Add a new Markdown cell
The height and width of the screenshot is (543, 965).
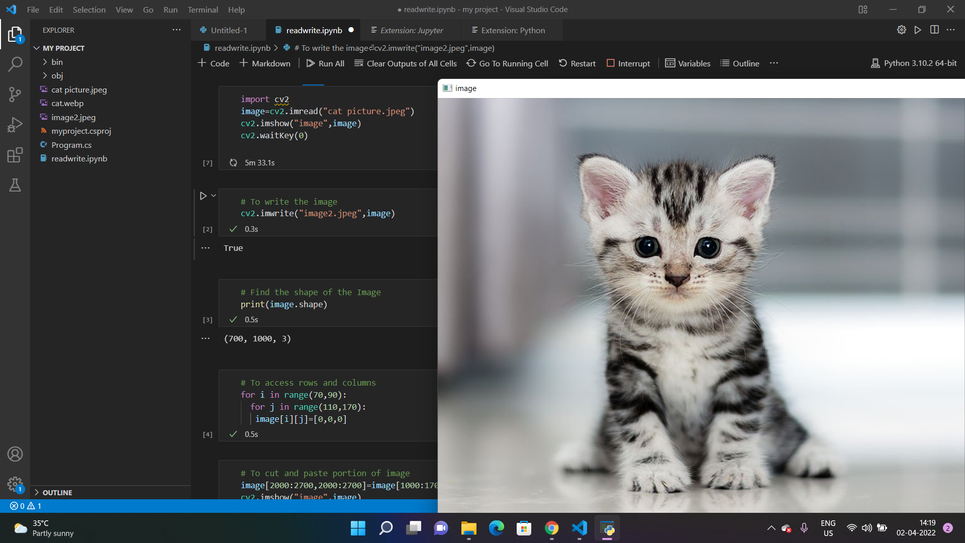coord(265,63)
